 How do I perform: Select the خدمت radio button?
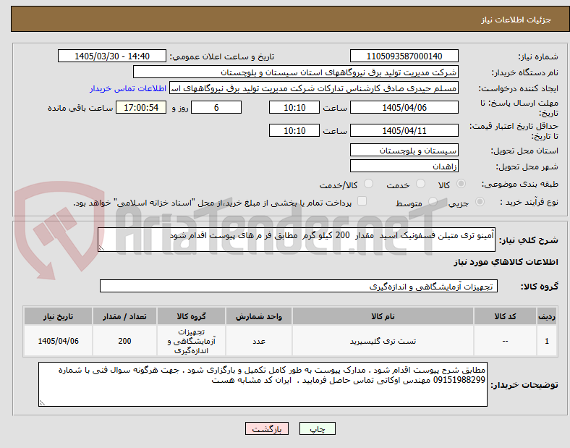point(420,184)
